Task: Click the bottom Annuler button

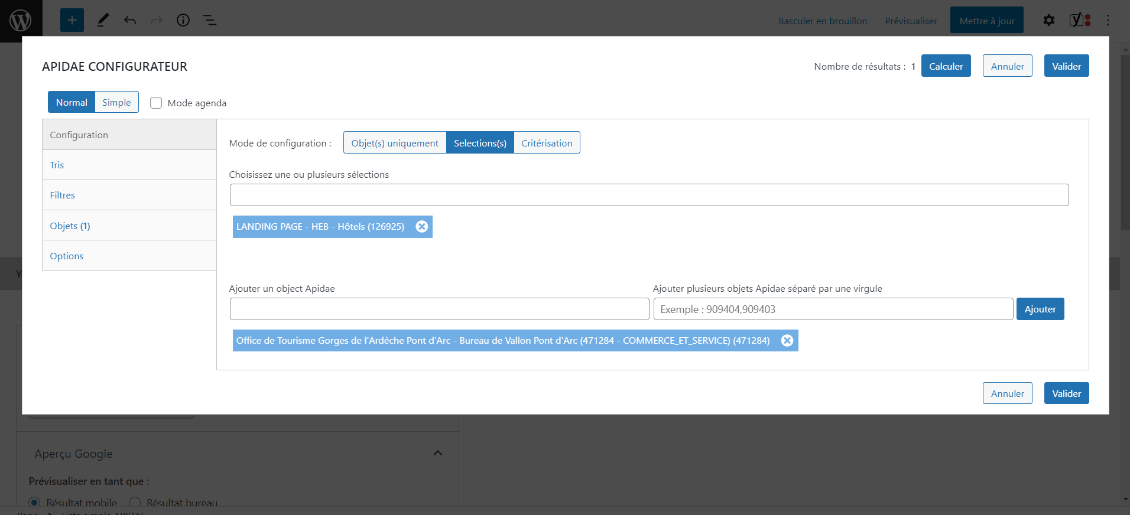Action: point(1007,393)
